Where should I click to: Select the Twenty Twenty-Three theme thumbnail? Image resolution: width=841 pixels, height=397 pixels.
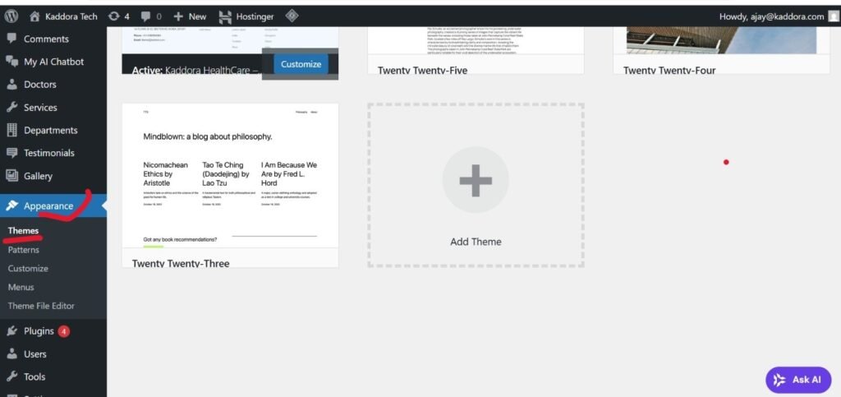pos(230,175)
